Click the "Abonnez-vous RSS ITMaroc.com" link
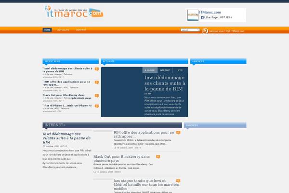The width and height of the screenshot is (289, 193). click(x=227, y=31)
